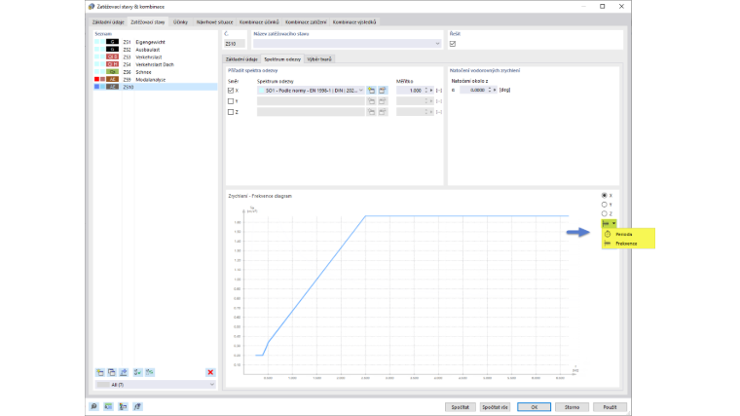Screen dimensions: 740x416
Task: Switch to the Kombinace zatížení tab
Action: [x=306, y=22]
